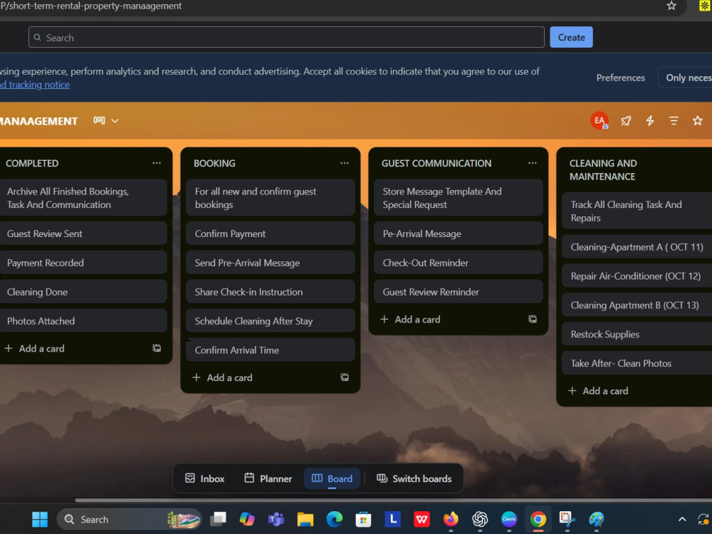Open card Photos Attached
Viewport: 712px width, 534px height.
point(83,320)
